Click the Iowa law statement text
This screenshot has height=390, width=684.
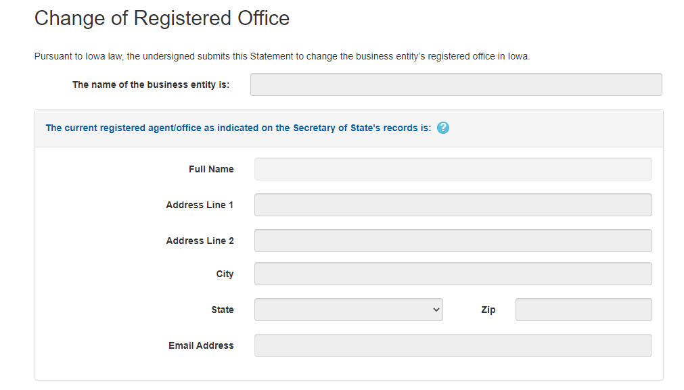[x=282, y=56]
